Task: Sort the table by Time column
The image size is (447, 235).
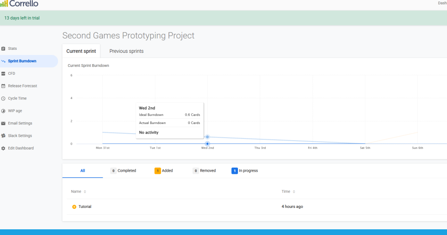Action: [x=288, y=192]
